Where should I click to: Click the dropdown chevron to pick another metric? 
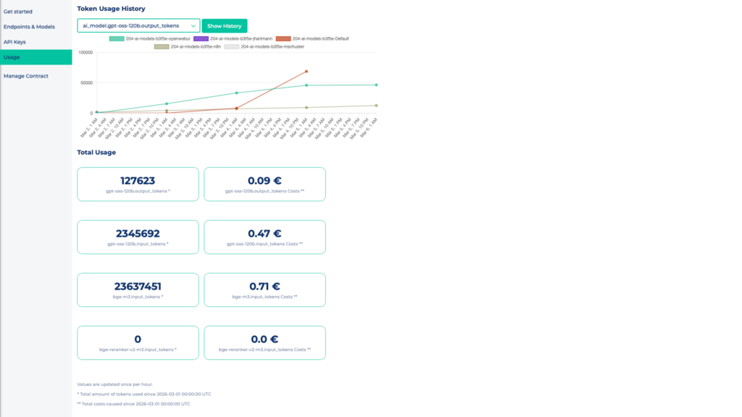click(193, 25)
